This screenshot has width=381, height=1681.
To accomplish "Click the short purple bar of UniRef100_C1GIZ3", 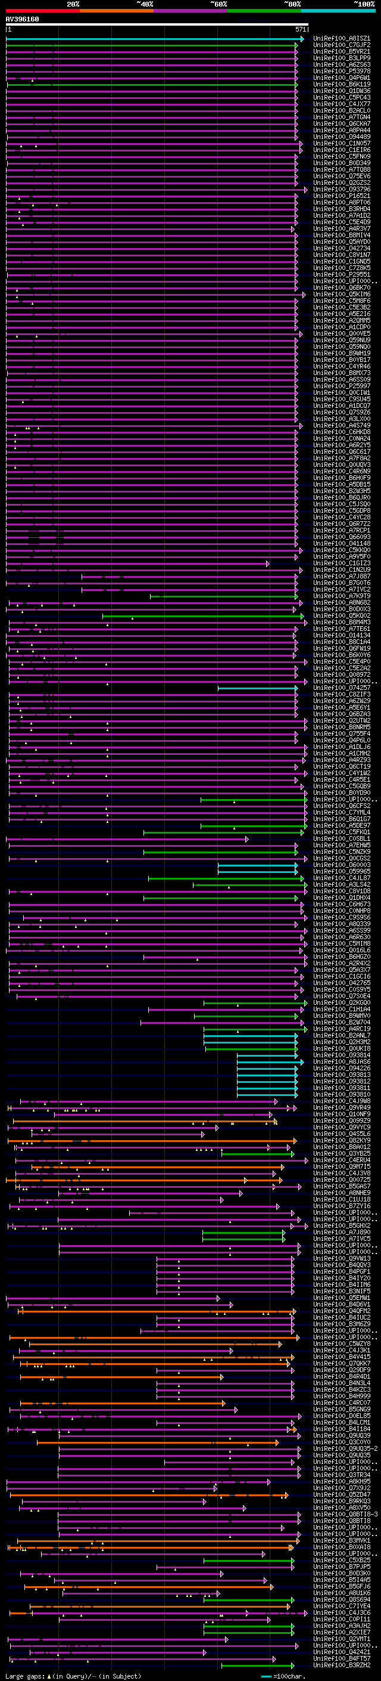I will [x=138, y=564].
